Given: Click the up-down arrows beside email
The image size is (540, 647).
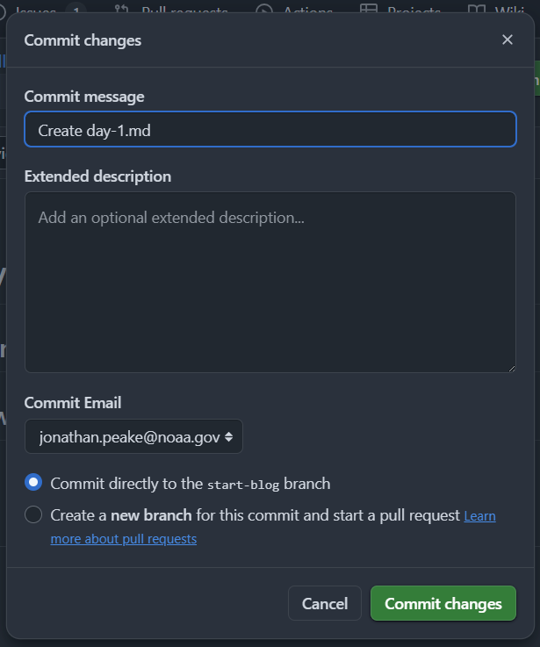Looking at the screenshot, I should [228, 437].
